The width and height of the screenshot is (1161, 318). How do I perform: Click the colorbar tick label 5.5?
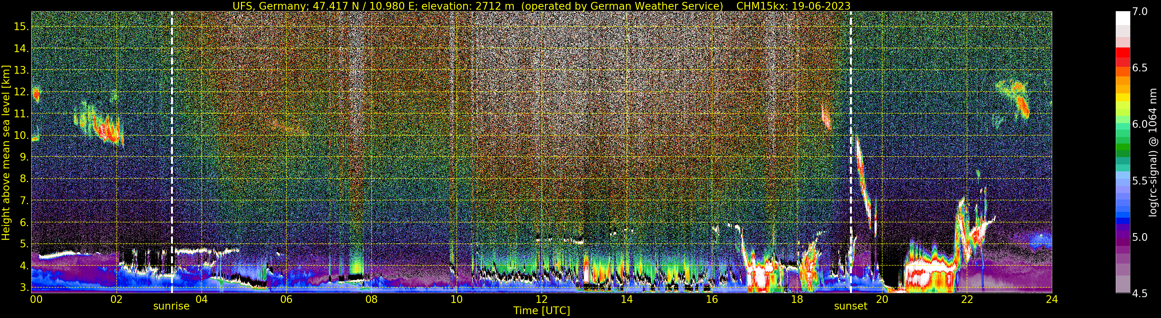click(1140, 181)
